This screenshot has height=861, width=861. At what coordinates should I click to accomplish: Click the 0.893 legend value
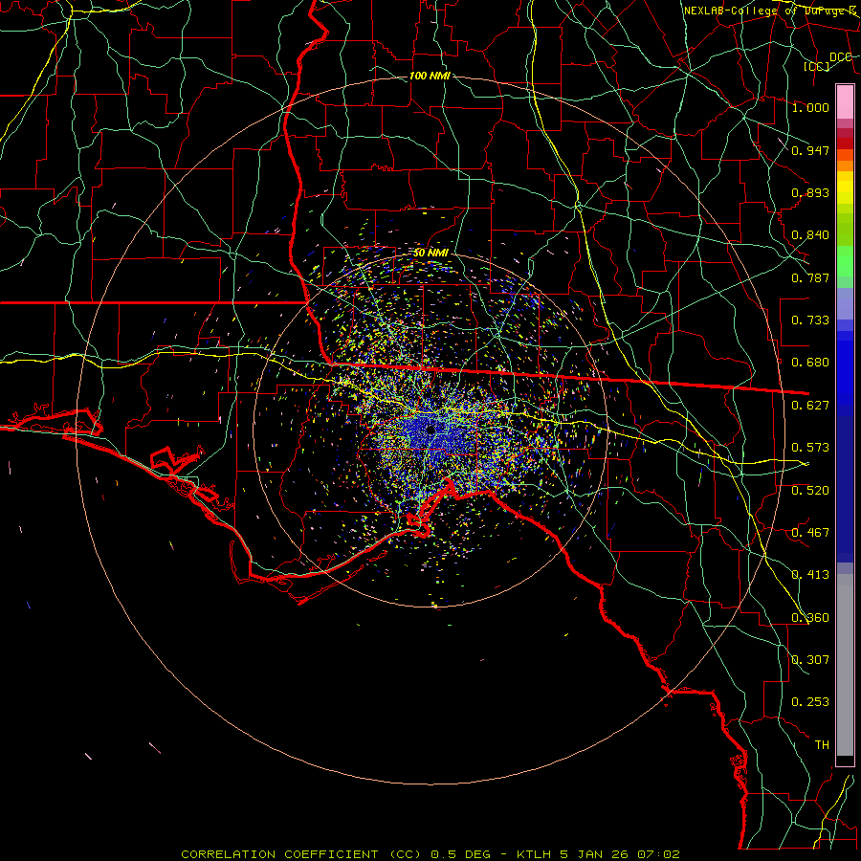coord(810,192)
